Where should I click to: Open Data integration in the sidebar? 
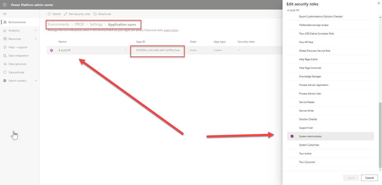click(19, 56)
